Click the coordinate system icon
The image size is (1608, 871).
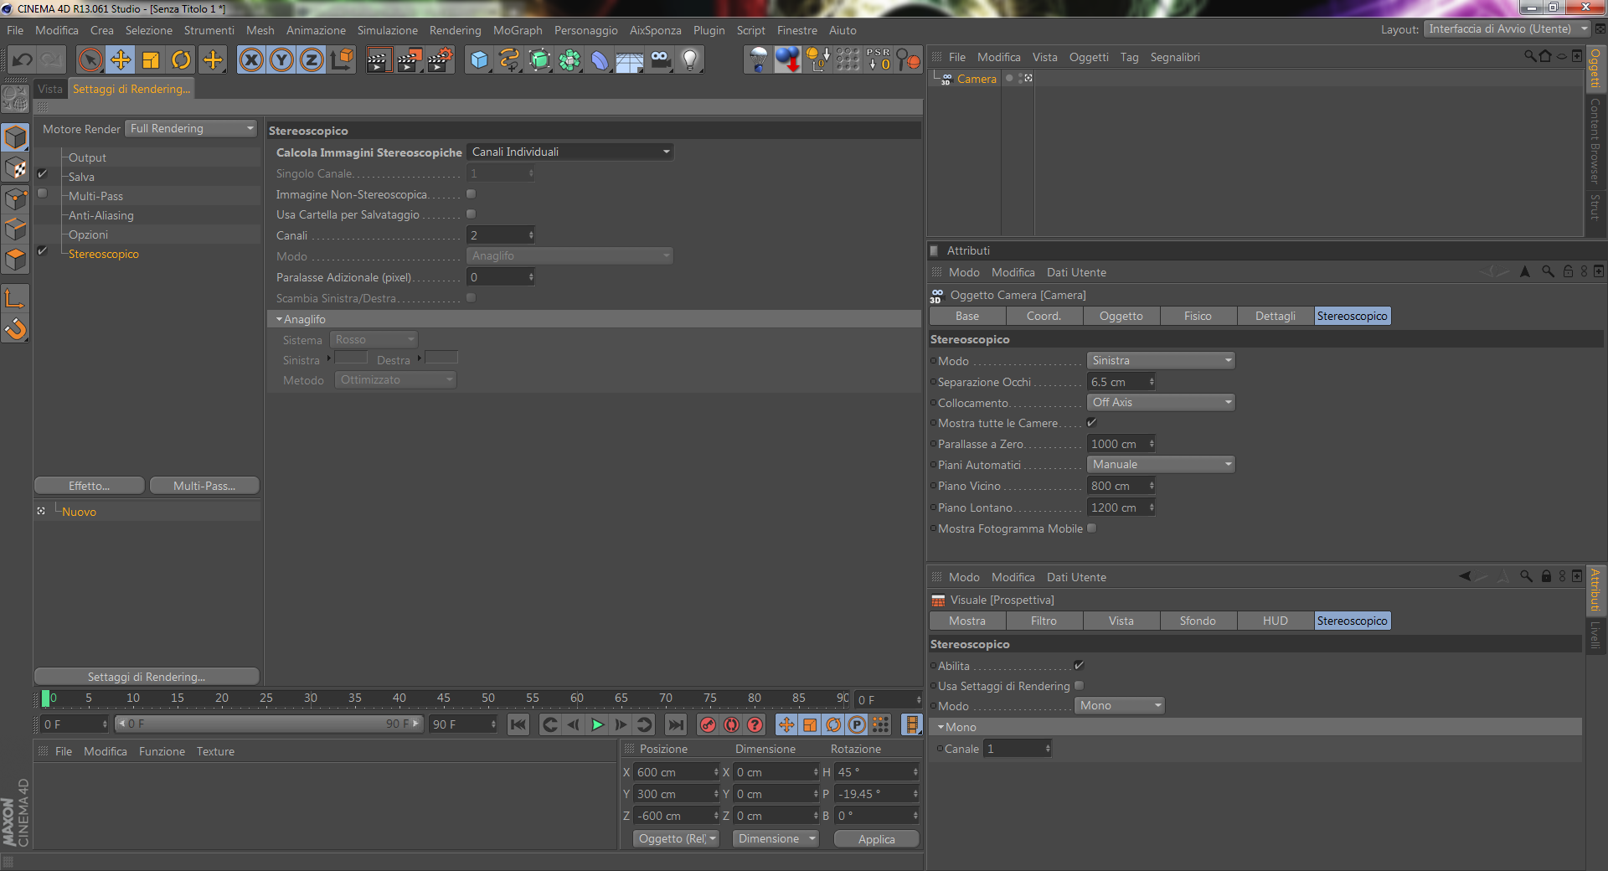(342, 60)
